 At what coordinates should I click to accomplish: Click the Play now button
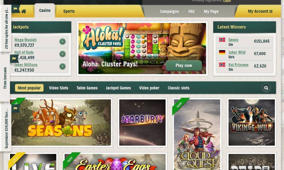(x=184, y=65)
